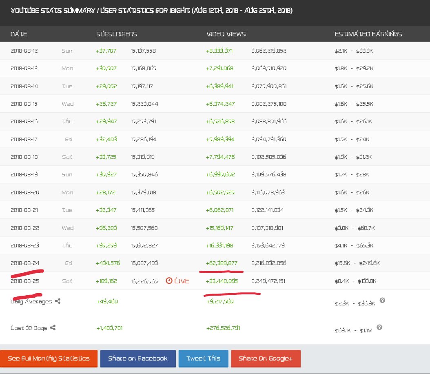Screen dimensions: 430x374
Task: Select the ESTIMATED EARNINGS column header
Action: pos(368,34)
